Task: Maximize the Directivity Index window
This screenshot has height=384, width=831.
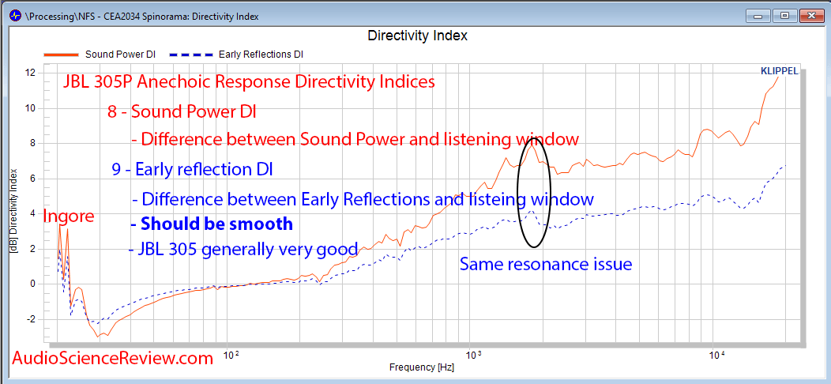Action: pos(785,16)
